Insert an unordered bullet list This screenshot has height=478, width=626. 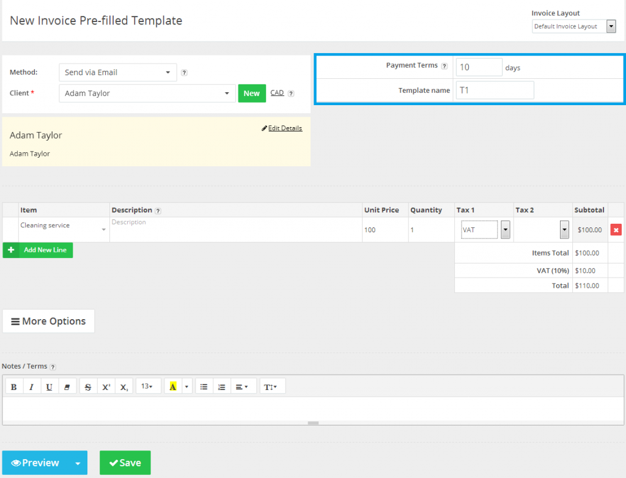(204, 386)
